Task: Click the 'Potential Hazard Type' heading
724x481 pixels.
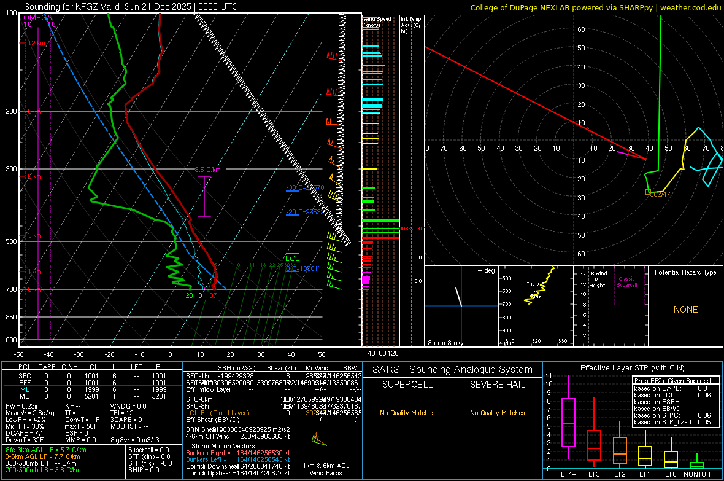Action: pyautogui.click(x=685, y=272)
